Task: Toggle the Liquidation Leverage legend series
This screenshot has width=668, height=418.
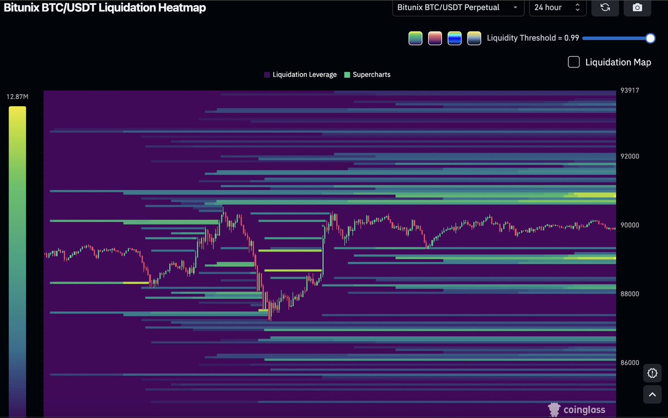Action: pos(301,75)
